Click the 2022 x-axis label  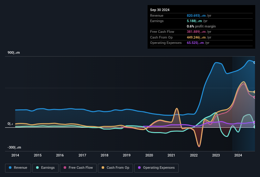click(194, 155)
